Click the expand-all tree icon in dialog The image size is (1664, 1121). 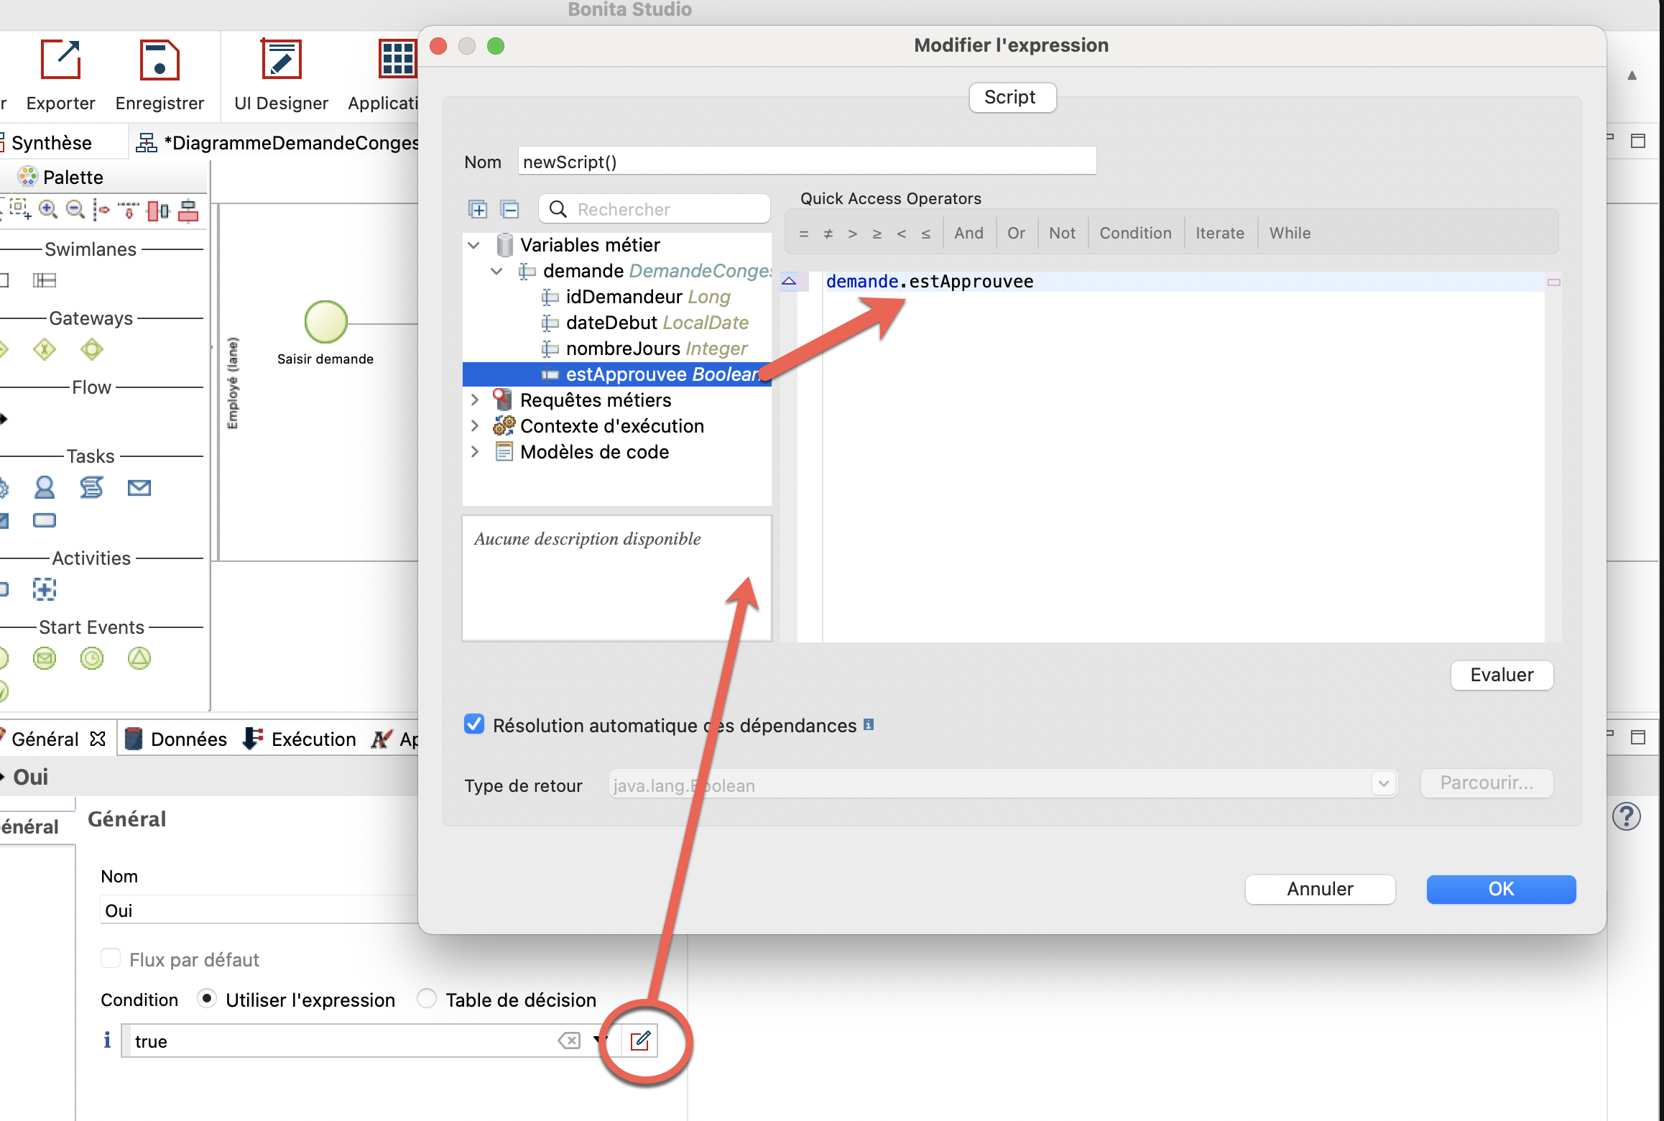[478, 209]
